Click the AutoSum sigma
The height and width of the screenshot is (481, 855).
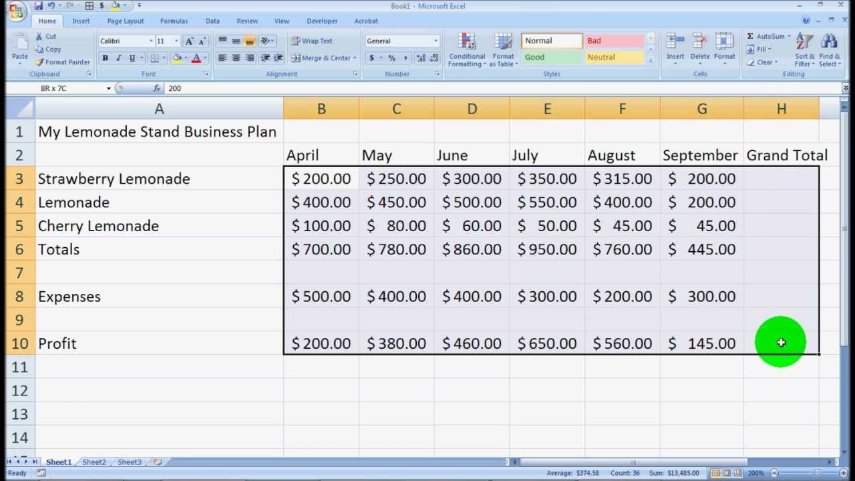[x=750, y=36]
